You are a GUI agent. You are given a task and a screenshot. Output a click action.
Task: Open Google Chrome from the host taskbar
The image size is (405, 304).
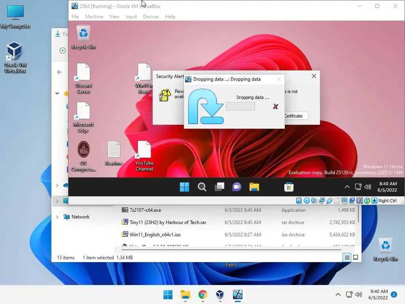(203, 294)
